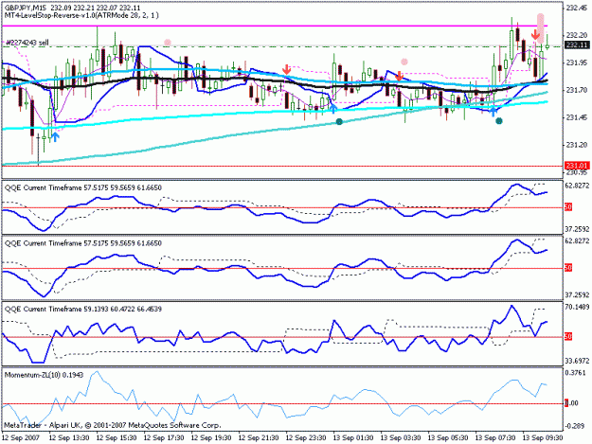Click the red down arrow near 13 Sep 09:30
Image resolution: width=592 pixels, height=444 pixels.
click(535, 35)
